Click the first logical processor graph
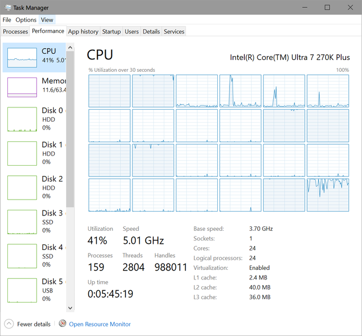 coord(109,91)
